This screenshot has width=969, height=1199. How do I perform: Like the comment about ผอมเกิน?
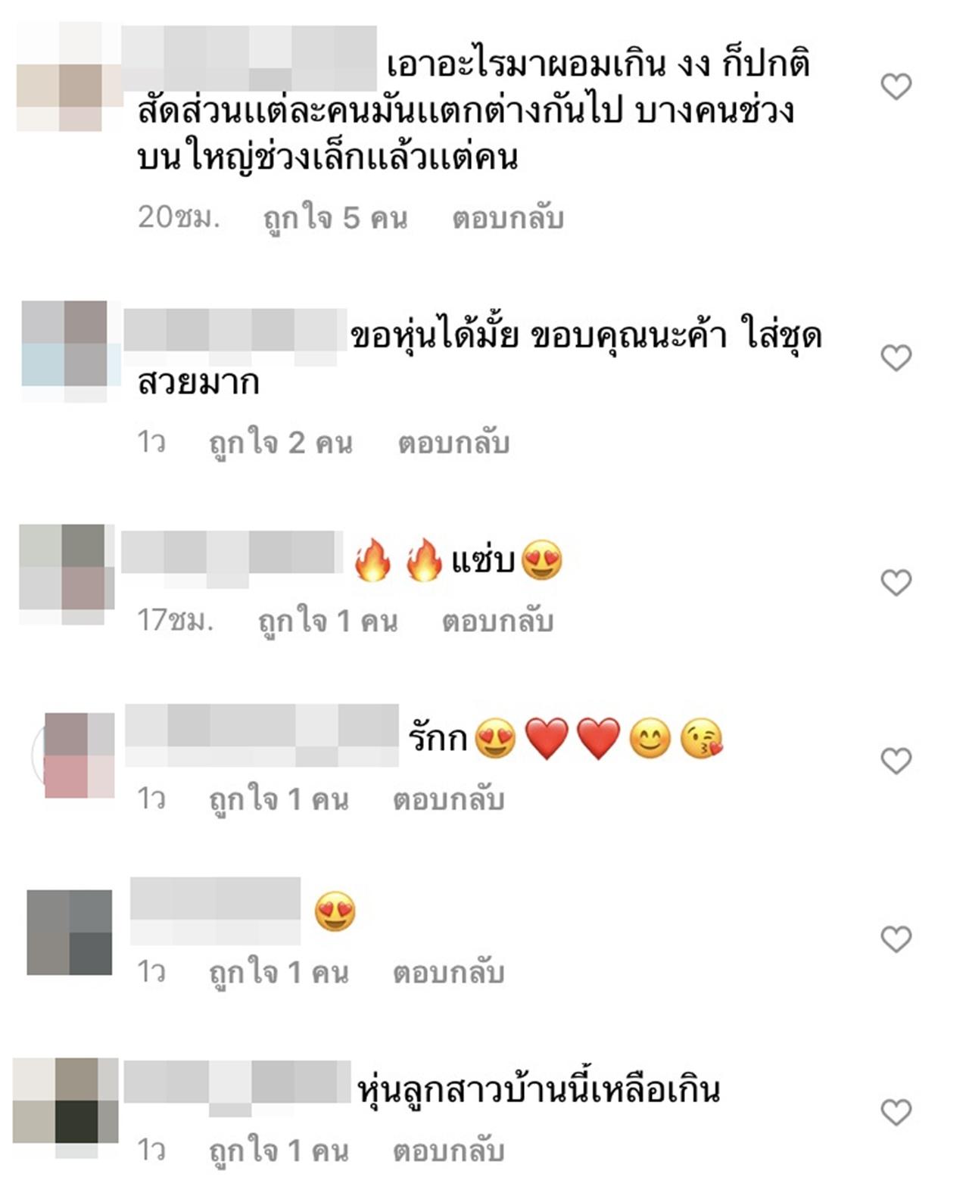[x=896, y=87]
